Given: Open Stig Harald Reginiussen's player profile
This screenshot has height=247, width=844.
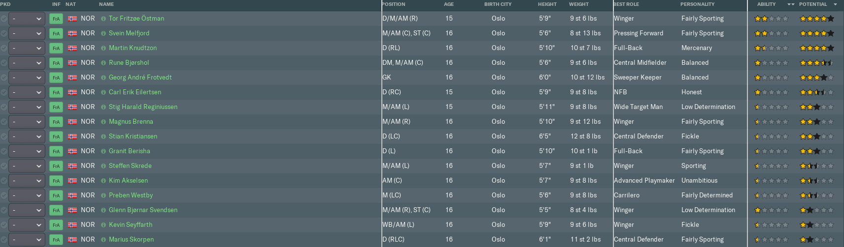Looking at the screenshot, I should click(143, 107).
